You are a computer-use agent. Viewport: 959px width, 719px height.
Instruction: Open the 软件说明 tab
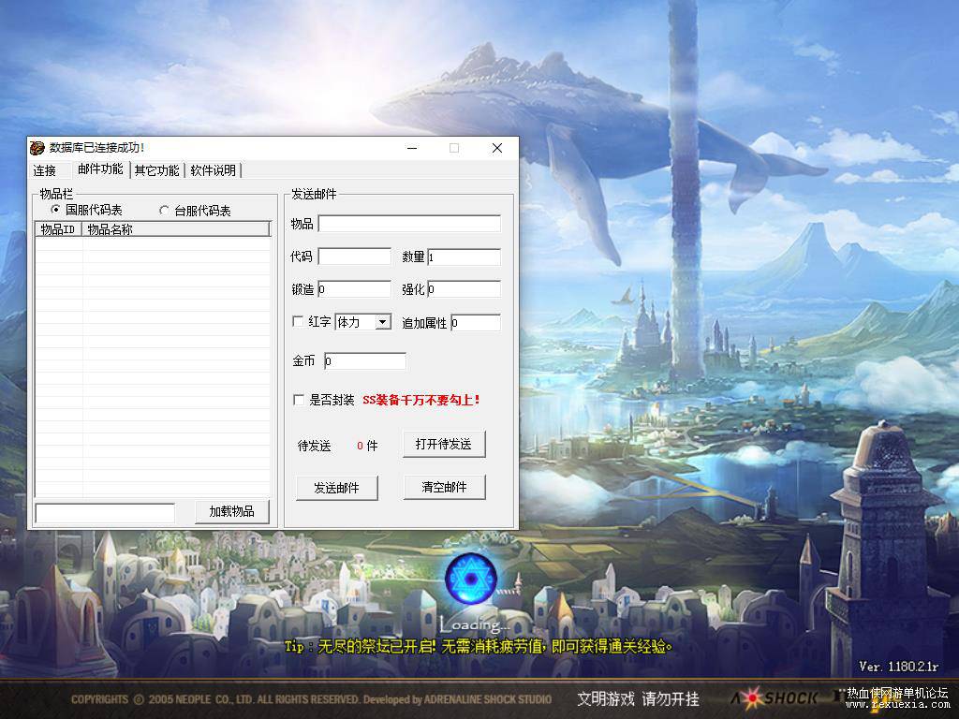click(213, 170)
